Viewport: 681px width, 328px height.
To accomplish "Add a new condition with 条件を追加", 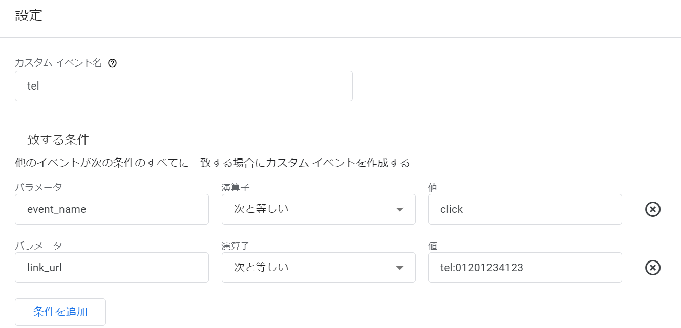I will (x=60, y=312).
